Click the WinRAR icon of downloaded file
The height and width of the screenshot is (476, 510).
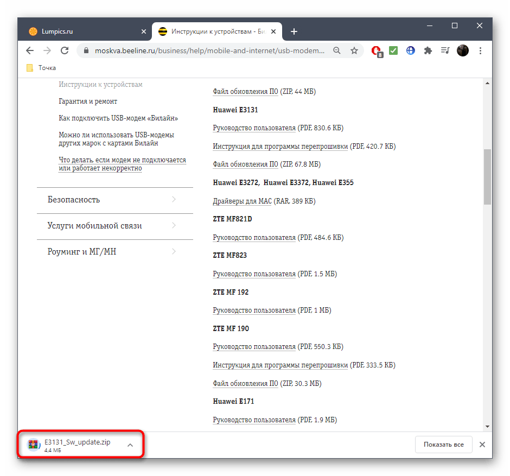coord(34,445)
